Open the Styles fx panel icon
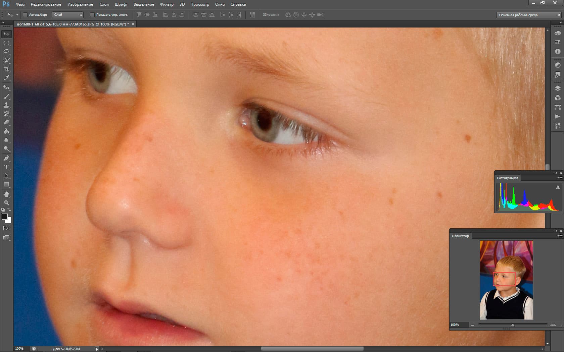Viewport: 564px width, 352px height. [x=558, y=74]
